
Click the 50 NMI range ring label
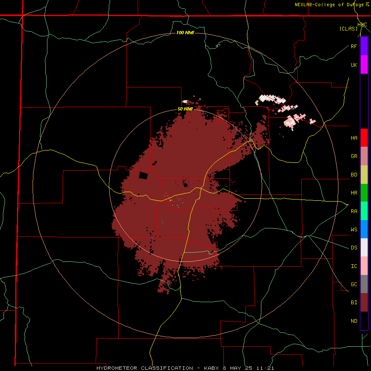click(x=185, y=109)
